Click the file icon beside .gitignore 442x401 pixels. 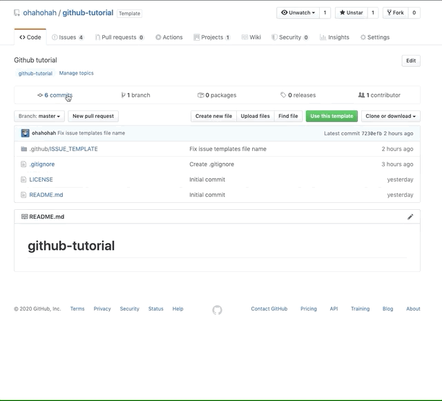[23, 164]
